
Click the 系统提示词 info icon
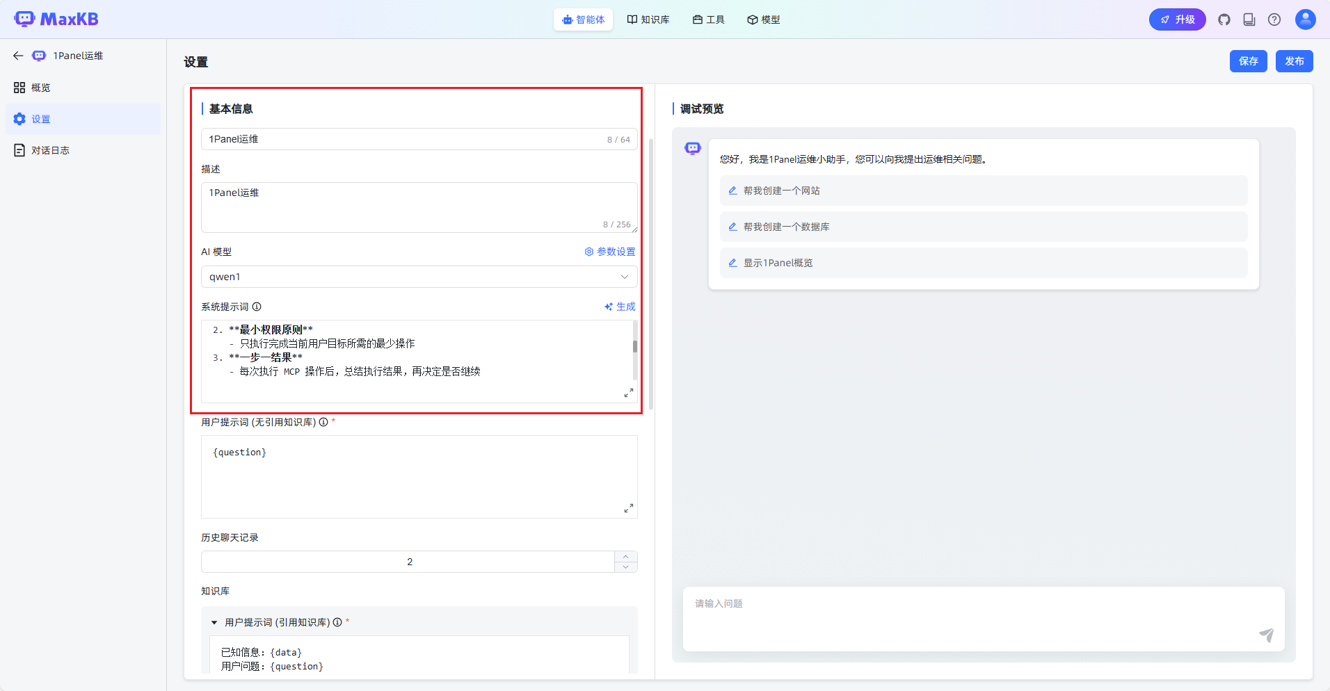pyautogui.click(x=257, y=307)
